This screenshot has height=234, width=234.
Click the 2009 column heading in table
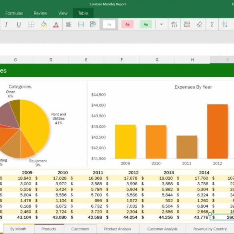pyautogui.click(x=27, y=172)
